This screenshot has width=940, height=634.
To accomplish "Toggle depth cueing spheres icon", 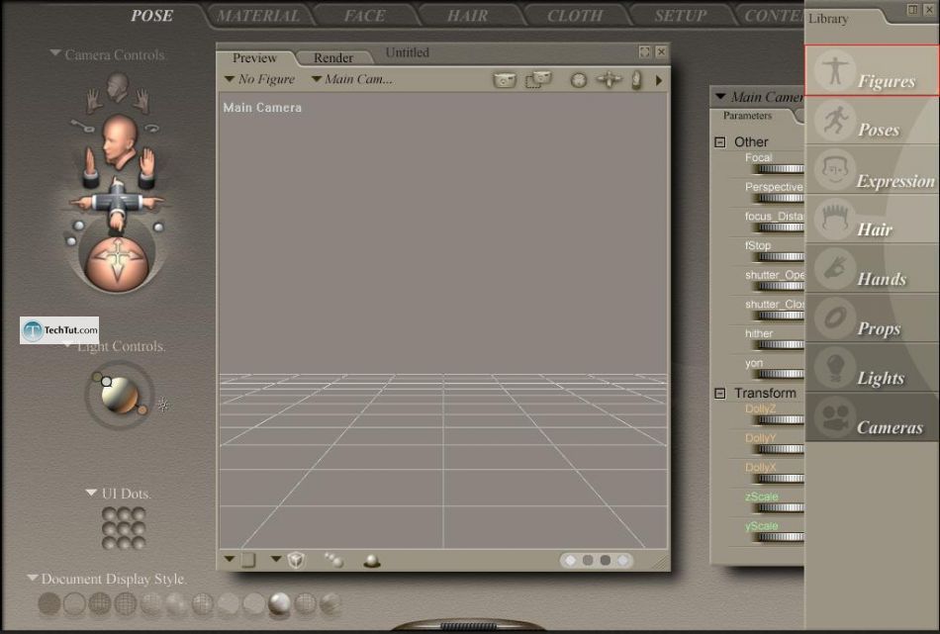I will point(333,560).
